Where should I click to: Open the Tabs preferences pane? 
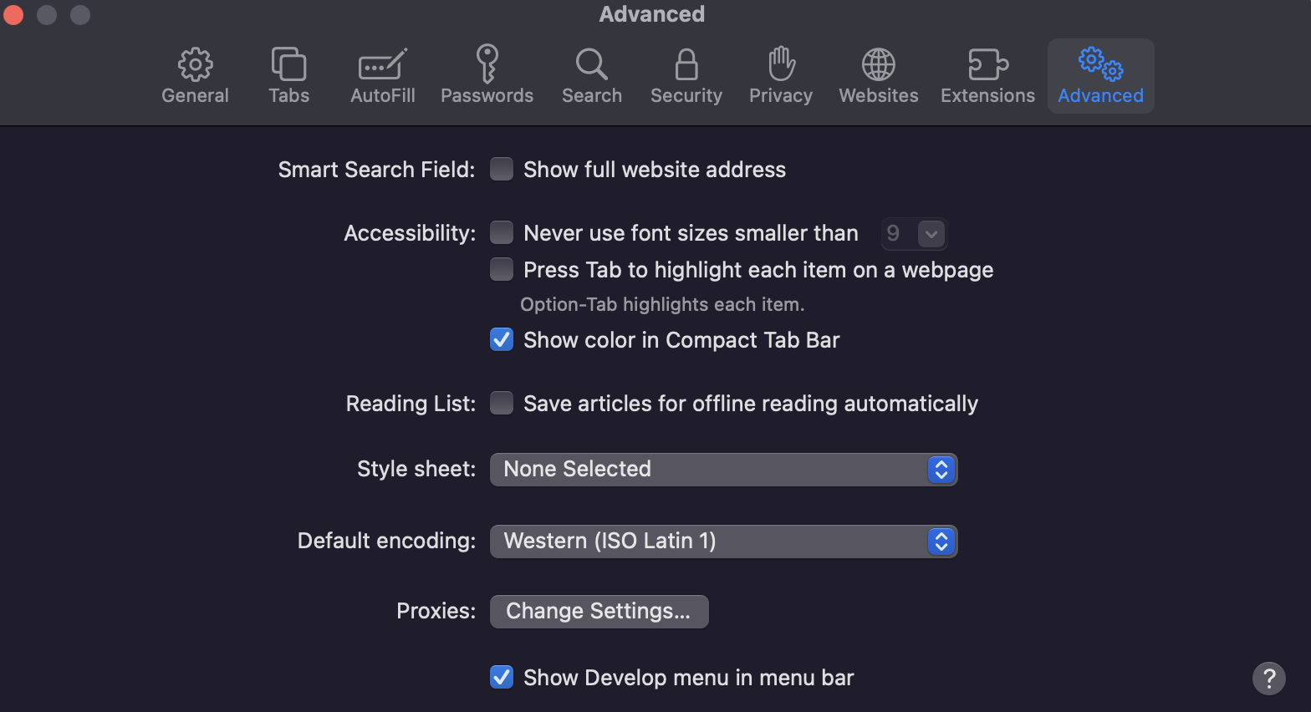coord(288,76)
